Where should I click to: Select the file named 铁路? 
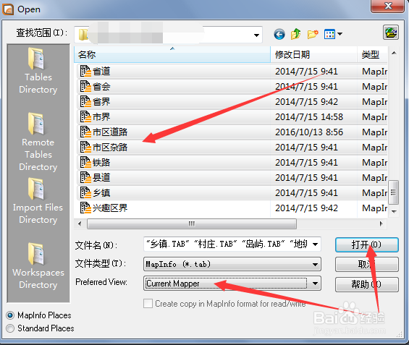point(101,162)
